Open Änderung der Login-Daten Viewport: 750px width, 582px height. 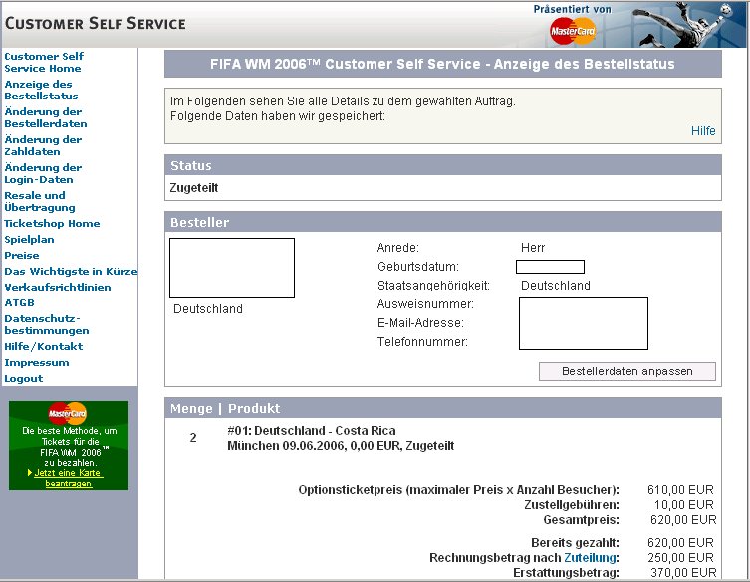pos(44,174)
